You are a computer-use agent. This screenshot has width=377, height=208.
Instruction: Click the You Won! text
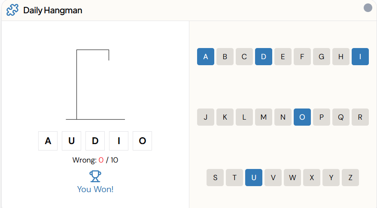coord(95,189)
